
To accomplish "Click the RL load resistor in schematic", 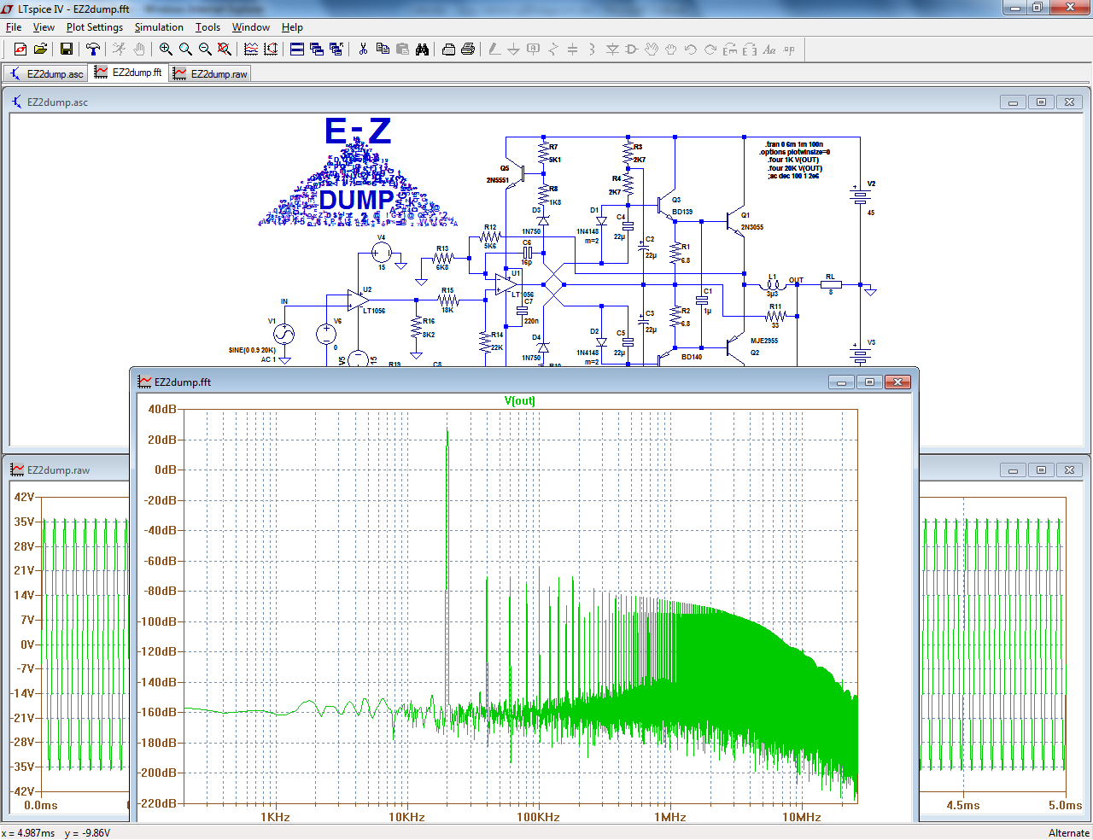I will tap(830, 284).
